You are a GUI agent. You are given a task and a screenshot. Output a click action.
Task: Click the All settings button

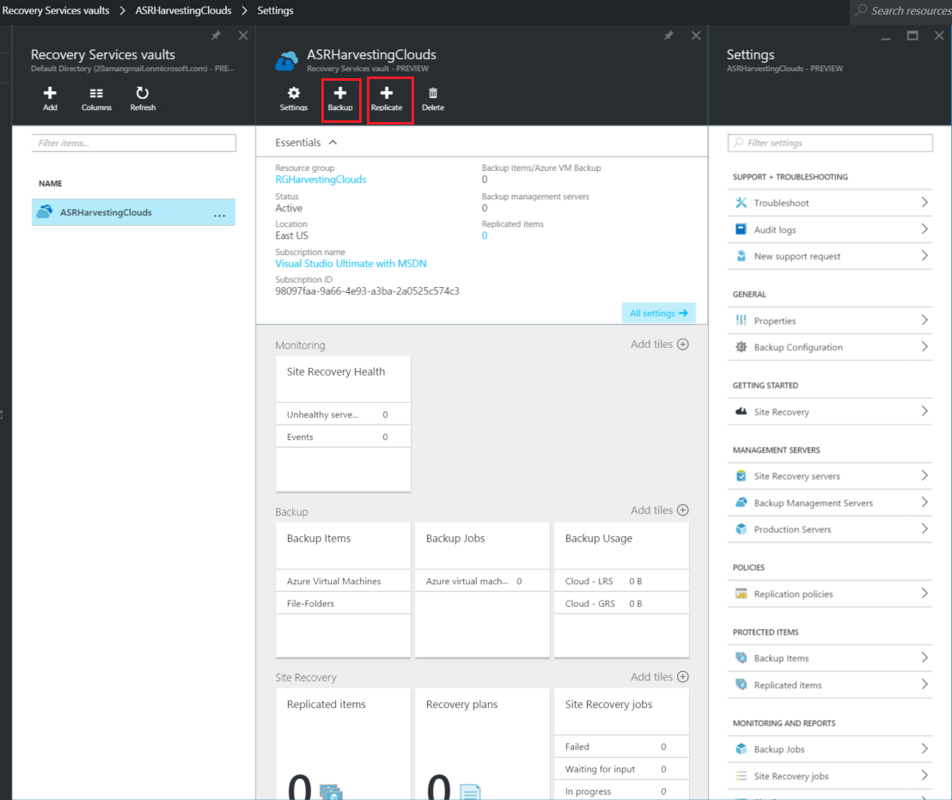point(659,313)
